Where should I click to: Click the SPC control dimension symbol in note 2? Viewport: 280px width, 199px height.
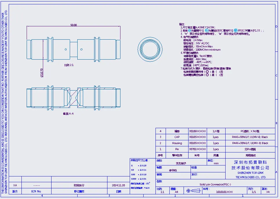(x=206, y=30)
